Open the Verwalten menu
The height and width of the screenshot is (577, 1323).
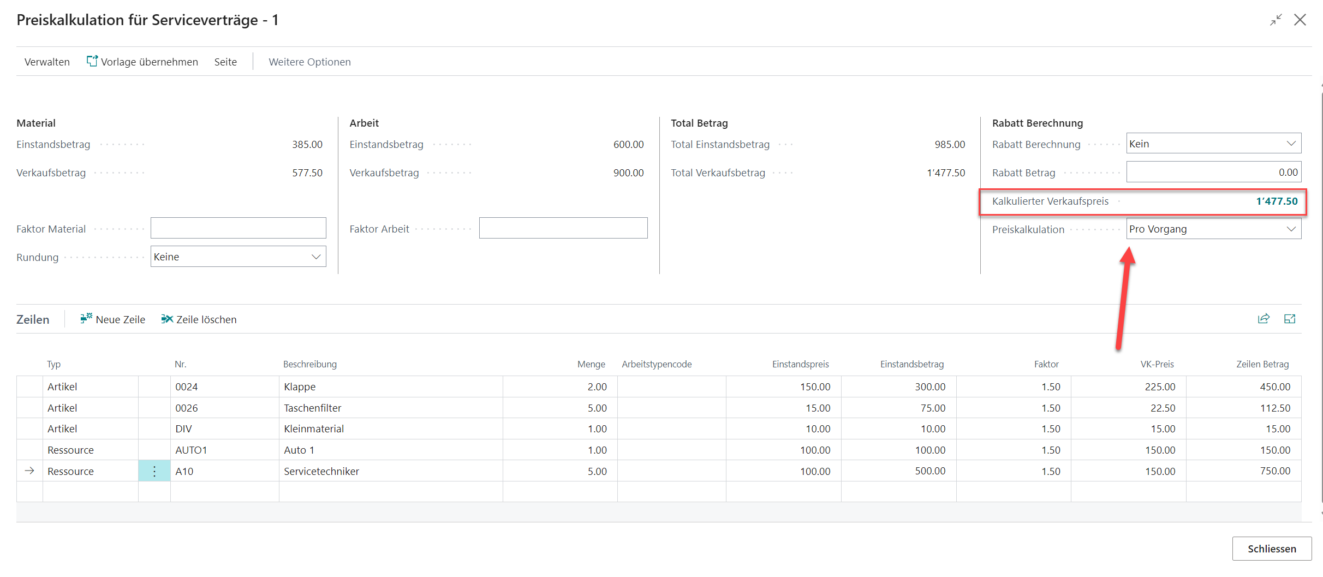[x=47, y=62]
